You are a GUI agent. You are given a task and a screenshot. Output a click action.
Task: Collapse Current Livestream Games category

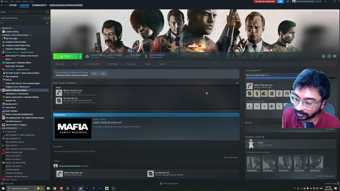pyautogui.click(x=1, y=35)
